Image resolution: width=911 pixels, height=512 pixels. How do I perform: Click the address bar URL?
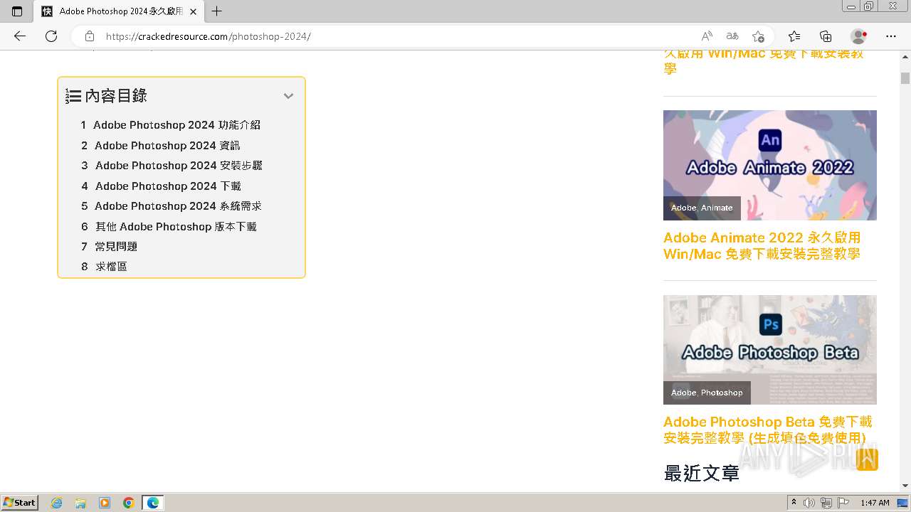(209, 36)
